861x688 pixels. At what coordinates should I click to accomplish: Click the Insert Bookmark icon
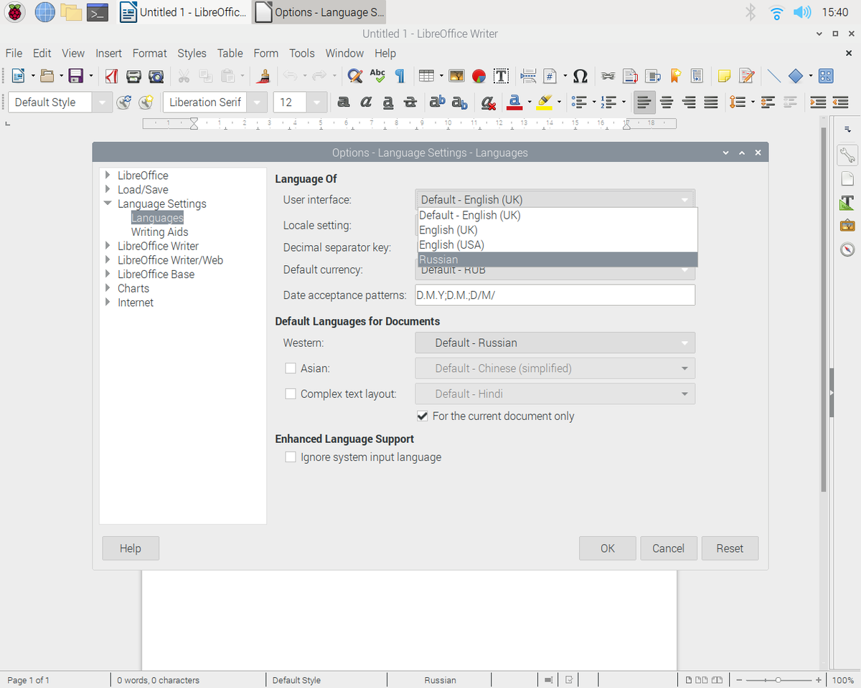(x=675, y=76)
